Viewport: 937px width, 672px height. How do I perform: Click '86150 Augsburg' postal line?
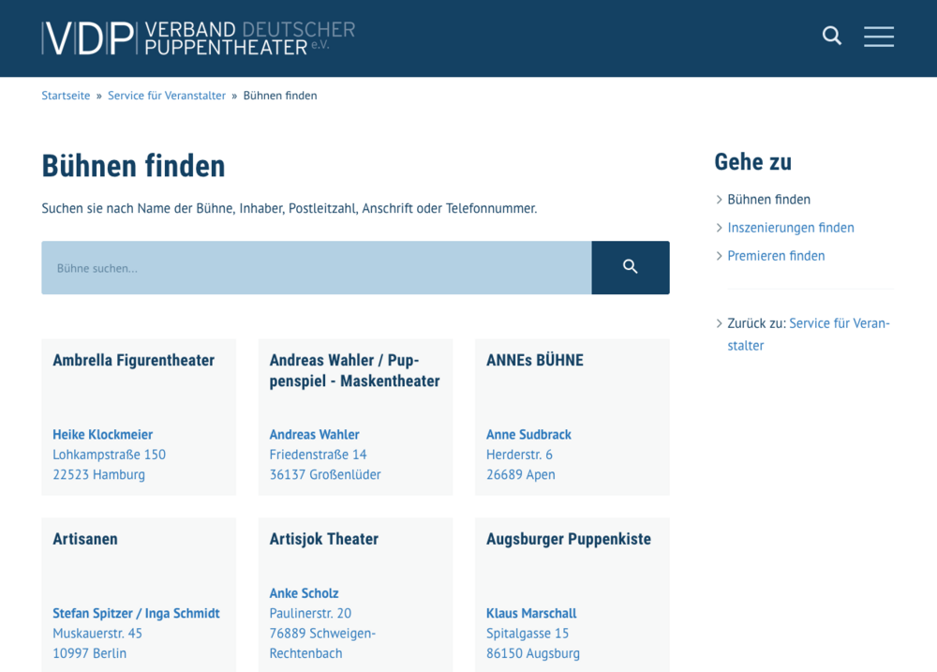[x=533, y=653]
